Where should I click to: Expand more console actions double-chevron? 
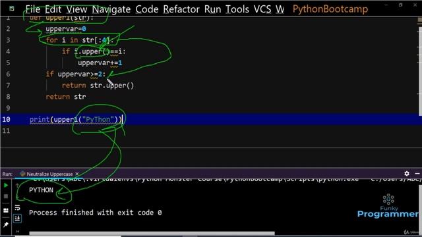point(18,231)
